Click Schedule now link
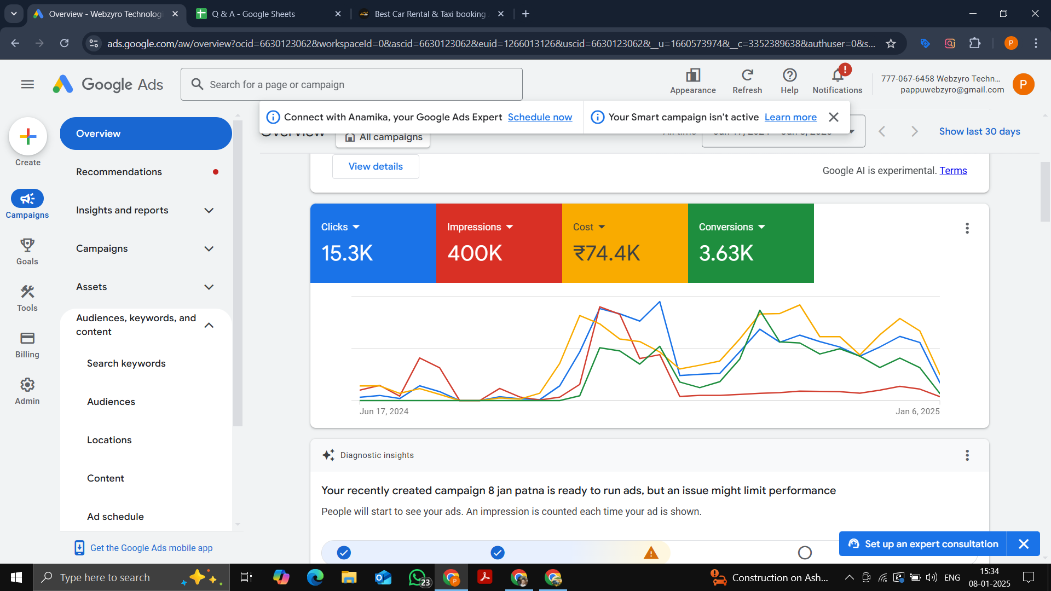This screenshot has width=1051, height=591. 540,117
